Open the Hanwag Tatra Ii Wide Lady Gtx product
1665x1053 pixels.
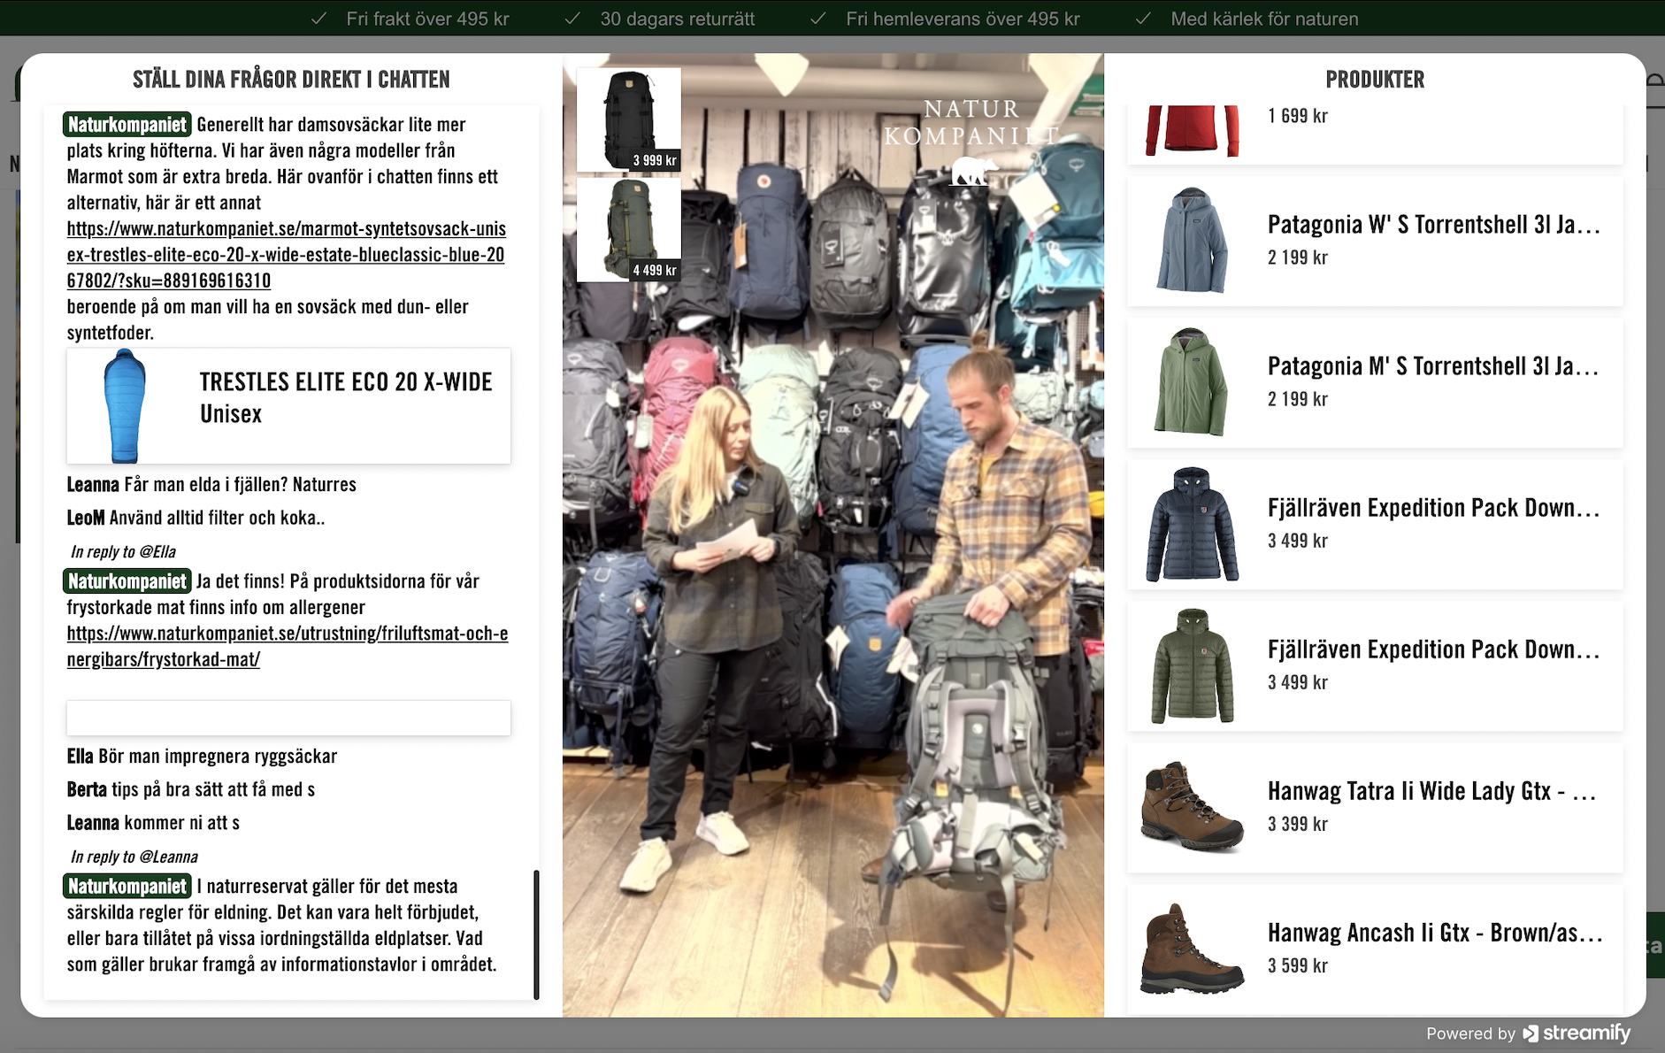pyautogui.click(x=1375, y=807)
